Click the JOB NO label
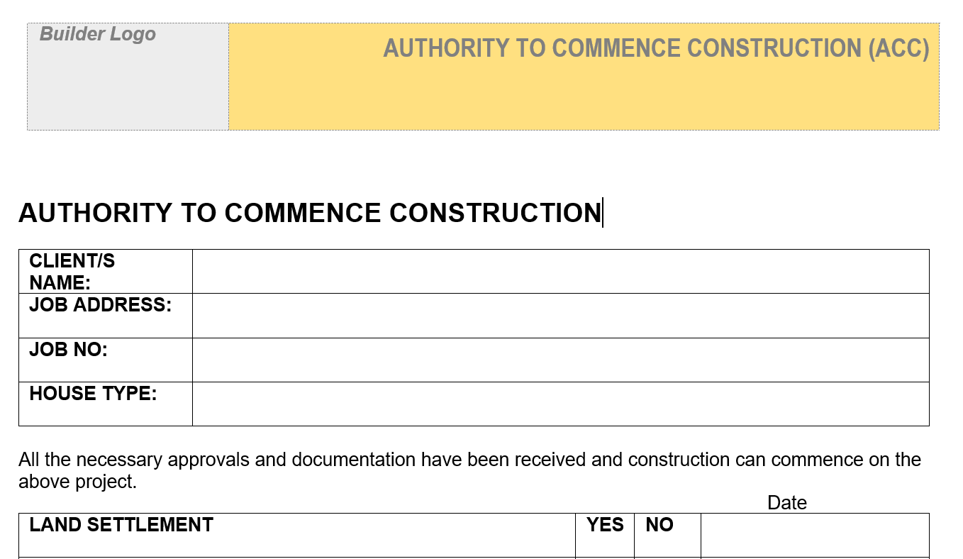 point(68,350)
